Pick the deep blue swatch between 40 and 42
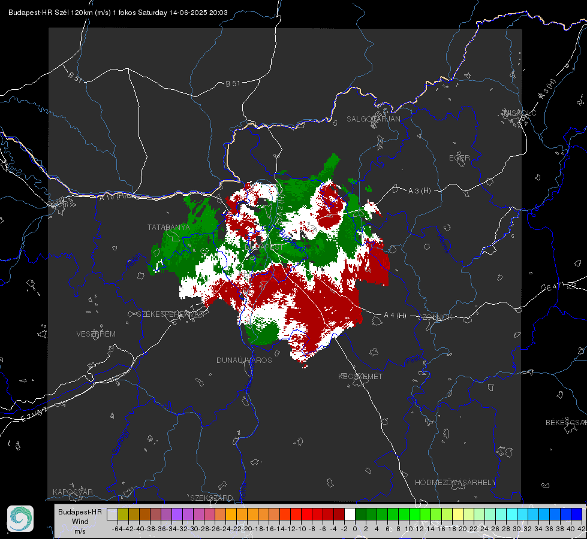 coord(577,514)
